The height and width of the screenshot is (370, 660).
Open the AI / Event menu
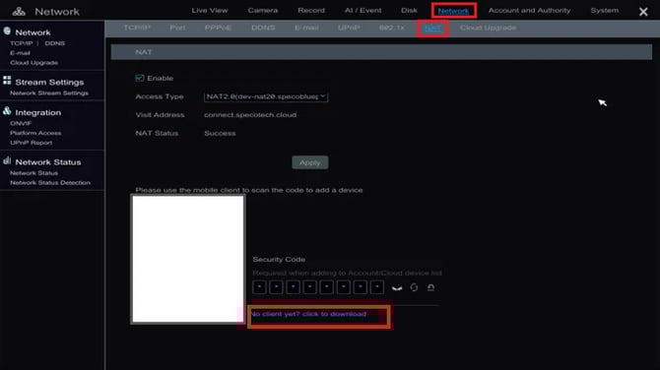pyautogui.click(x=363, y=10)
